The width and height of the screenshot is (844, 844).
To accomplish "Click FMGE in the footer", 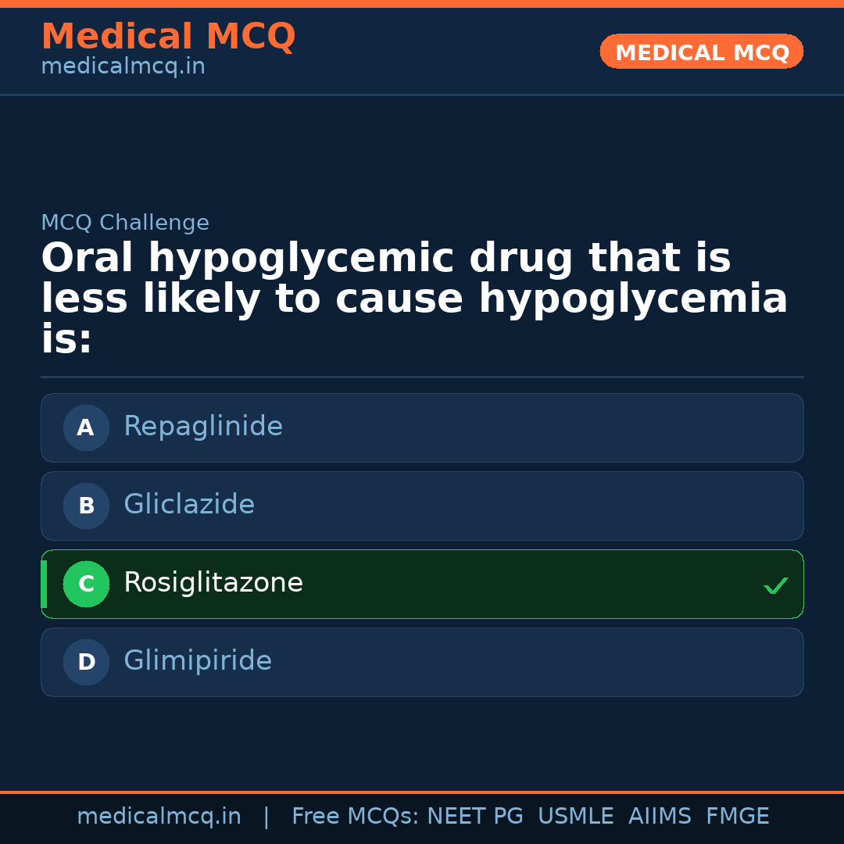I will [737, 817].
